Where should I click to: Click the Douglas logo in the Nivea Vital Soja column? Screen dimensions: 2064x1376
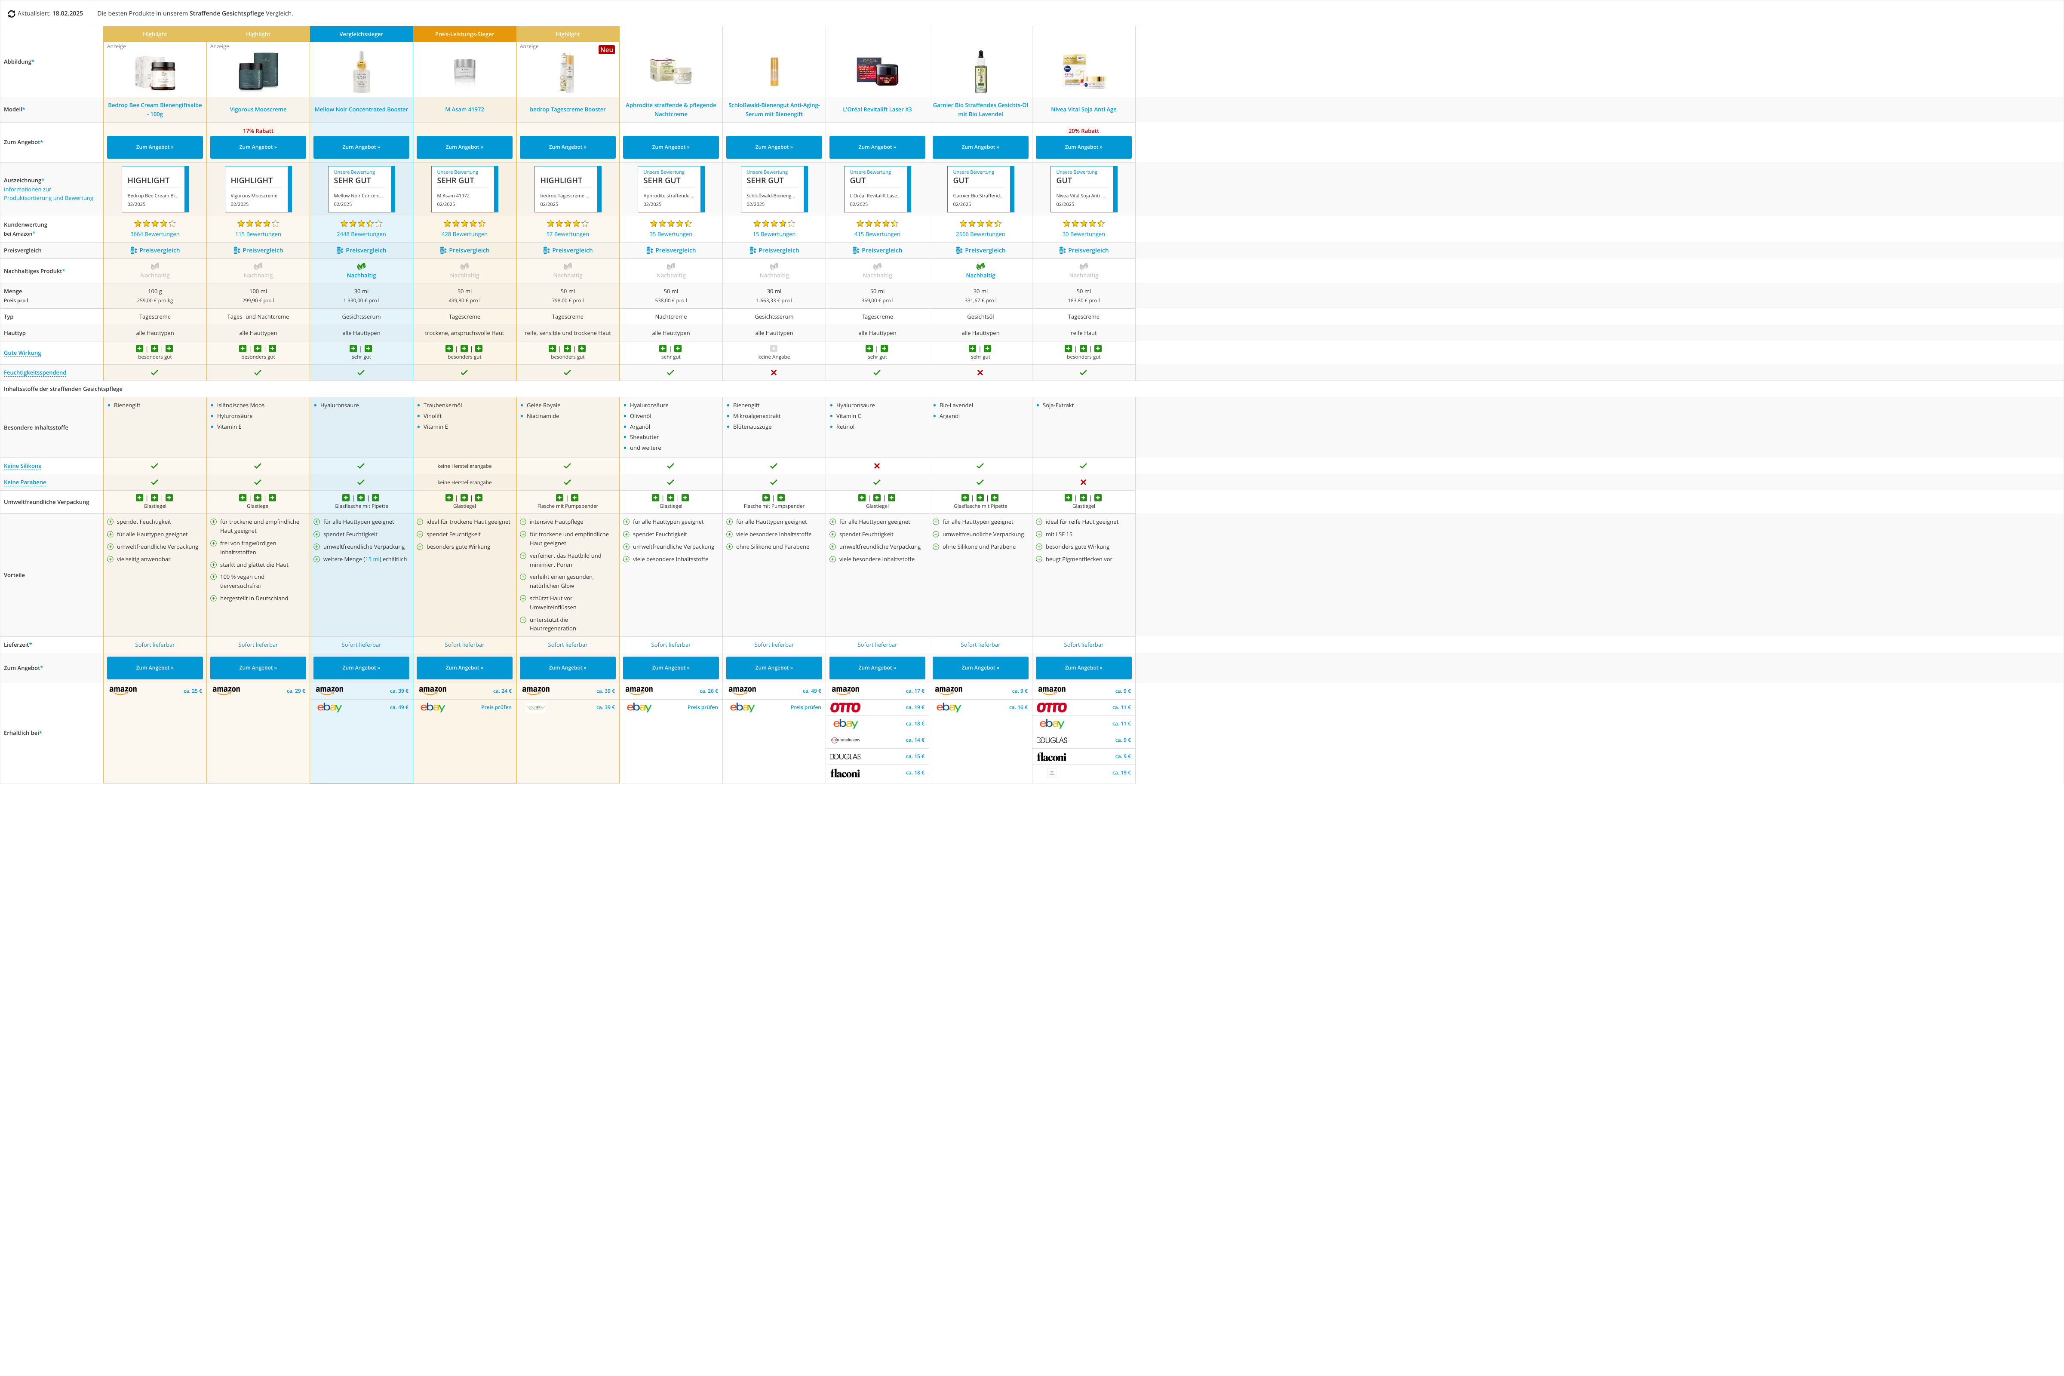[x=1051, y=740]
